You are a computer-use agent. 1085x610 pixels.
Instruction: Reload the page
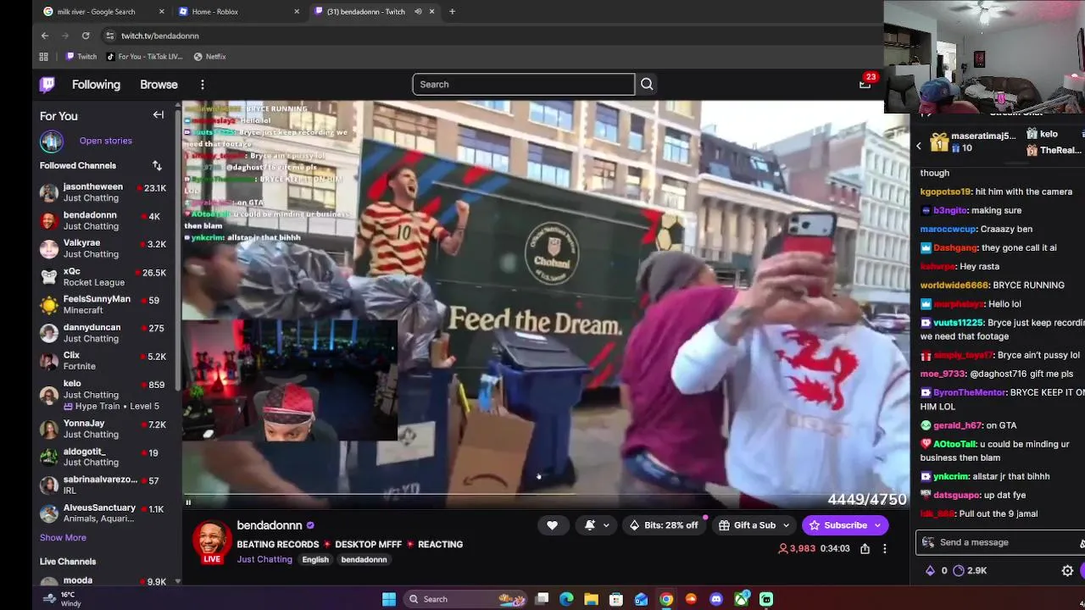(86, 36)
